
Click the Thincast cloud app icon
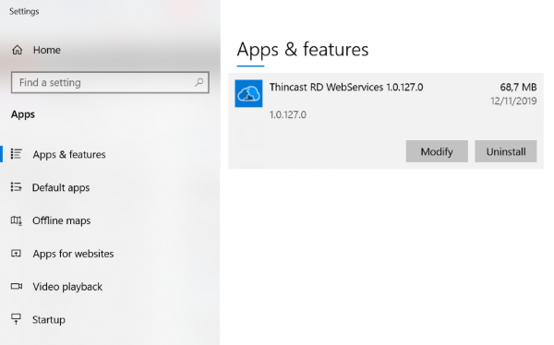coord(248,93)
